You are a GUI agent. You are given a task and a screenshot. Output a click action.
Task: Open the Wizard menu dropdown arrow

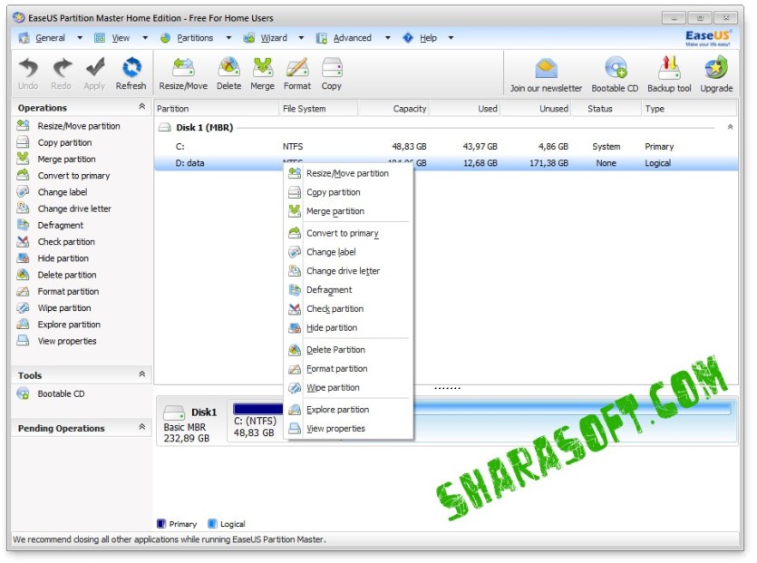point(301,38)
